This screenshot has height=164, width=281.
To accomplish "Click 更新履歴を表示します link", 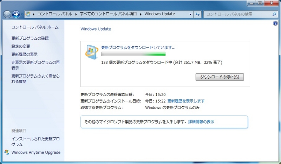I will click(x=186, y=101).
